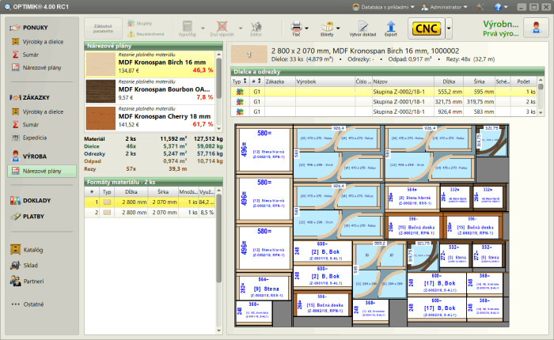Click the [9] Stena part in cutting layout
This screenshot has height=340, width=554.
click(264, 288)
